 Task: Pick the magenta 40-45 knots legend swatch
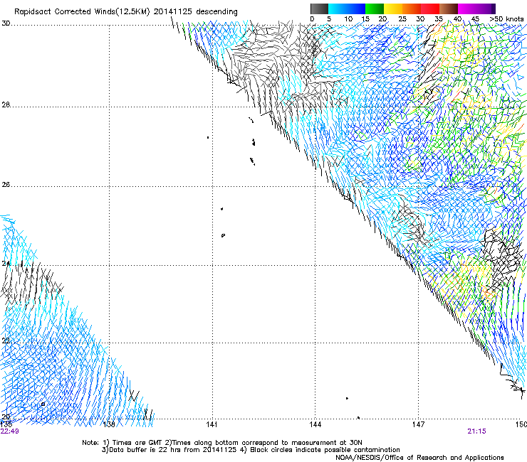click(467, 9)
